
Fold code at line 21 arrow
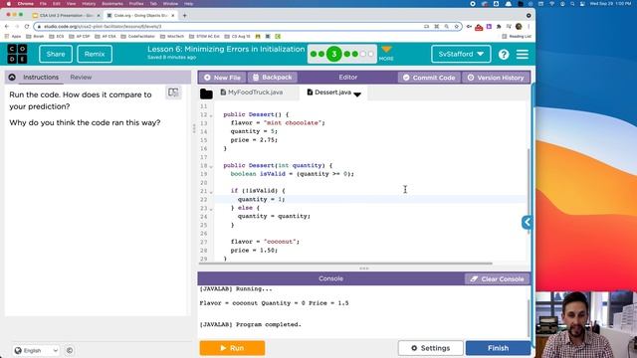tap(211, 192)
